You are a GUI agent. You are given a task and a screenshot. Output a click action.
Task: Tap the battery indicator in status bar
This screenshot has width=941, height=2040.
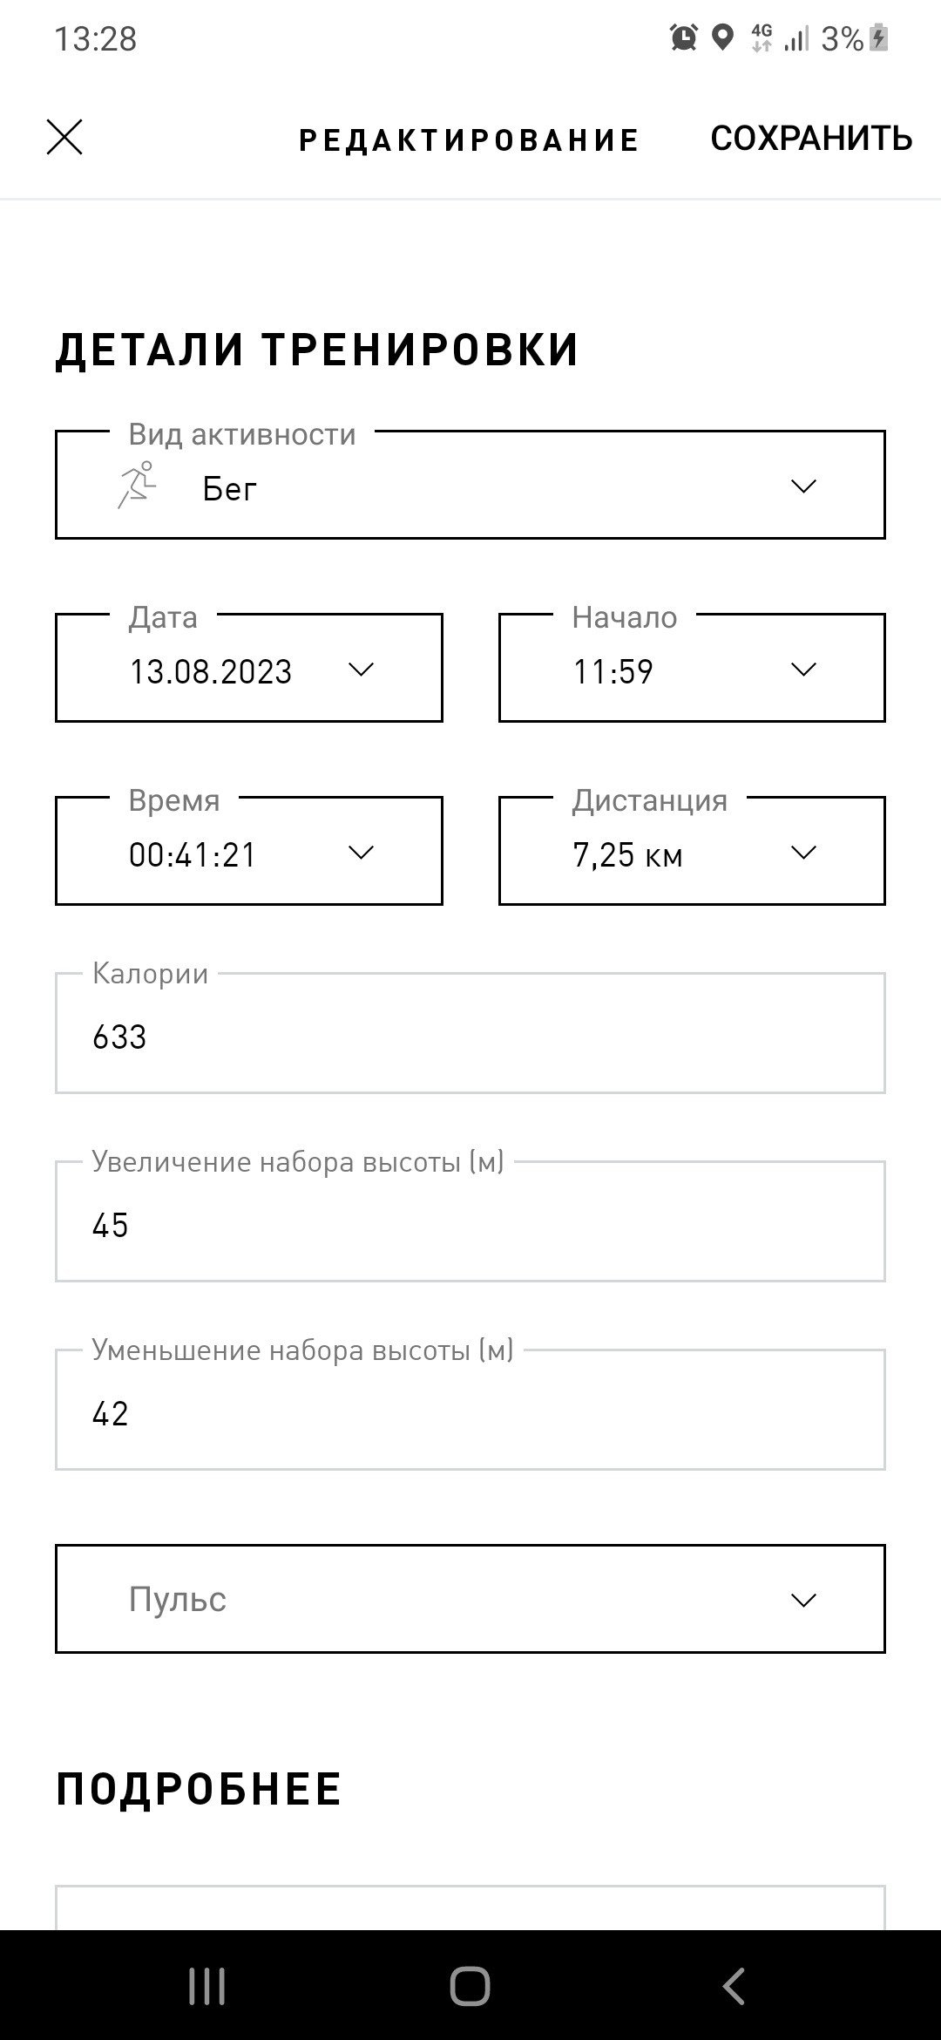878,37
